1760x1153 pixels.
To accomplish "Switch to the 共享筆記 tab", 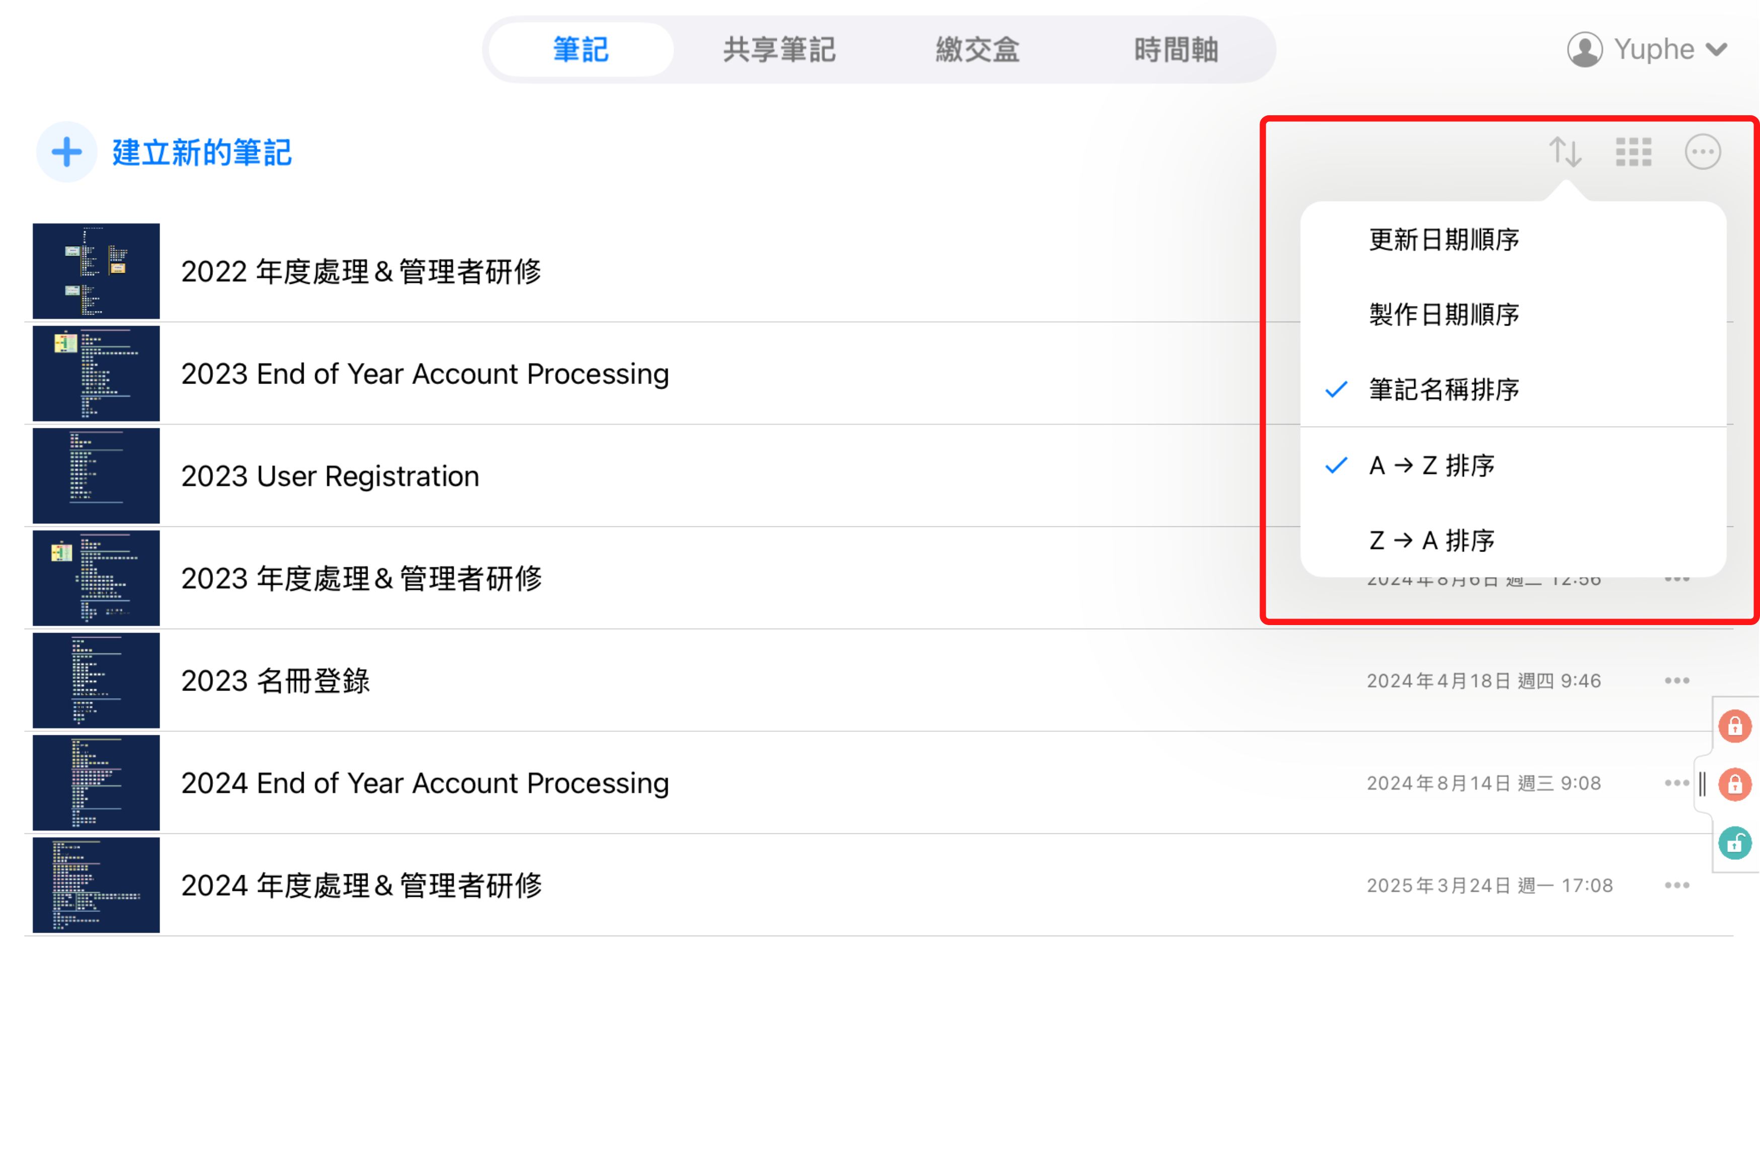I will [x=779, y=49].
